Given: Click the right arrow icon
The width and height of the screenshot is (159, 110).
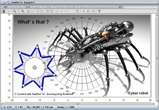Looking at the screenshot, I should point(61,11).
